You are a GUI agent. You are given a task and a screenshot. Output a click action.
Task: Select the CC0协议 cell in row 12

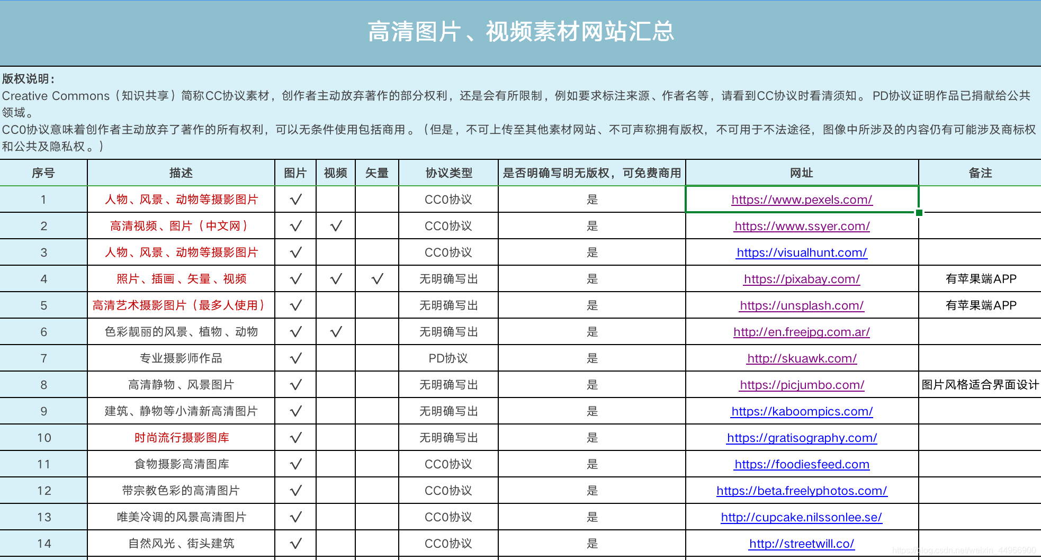pyautogui.click(x=448, y=491)
